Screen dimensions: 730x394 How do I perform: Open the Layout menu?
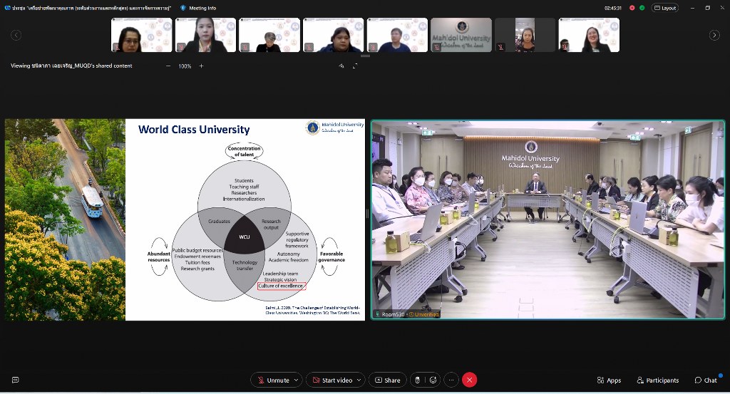pos(665,8)
